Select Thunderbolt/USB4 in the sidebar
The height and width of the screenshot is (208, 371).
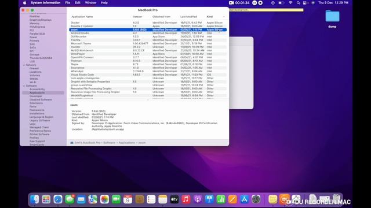tap(41, 58)
